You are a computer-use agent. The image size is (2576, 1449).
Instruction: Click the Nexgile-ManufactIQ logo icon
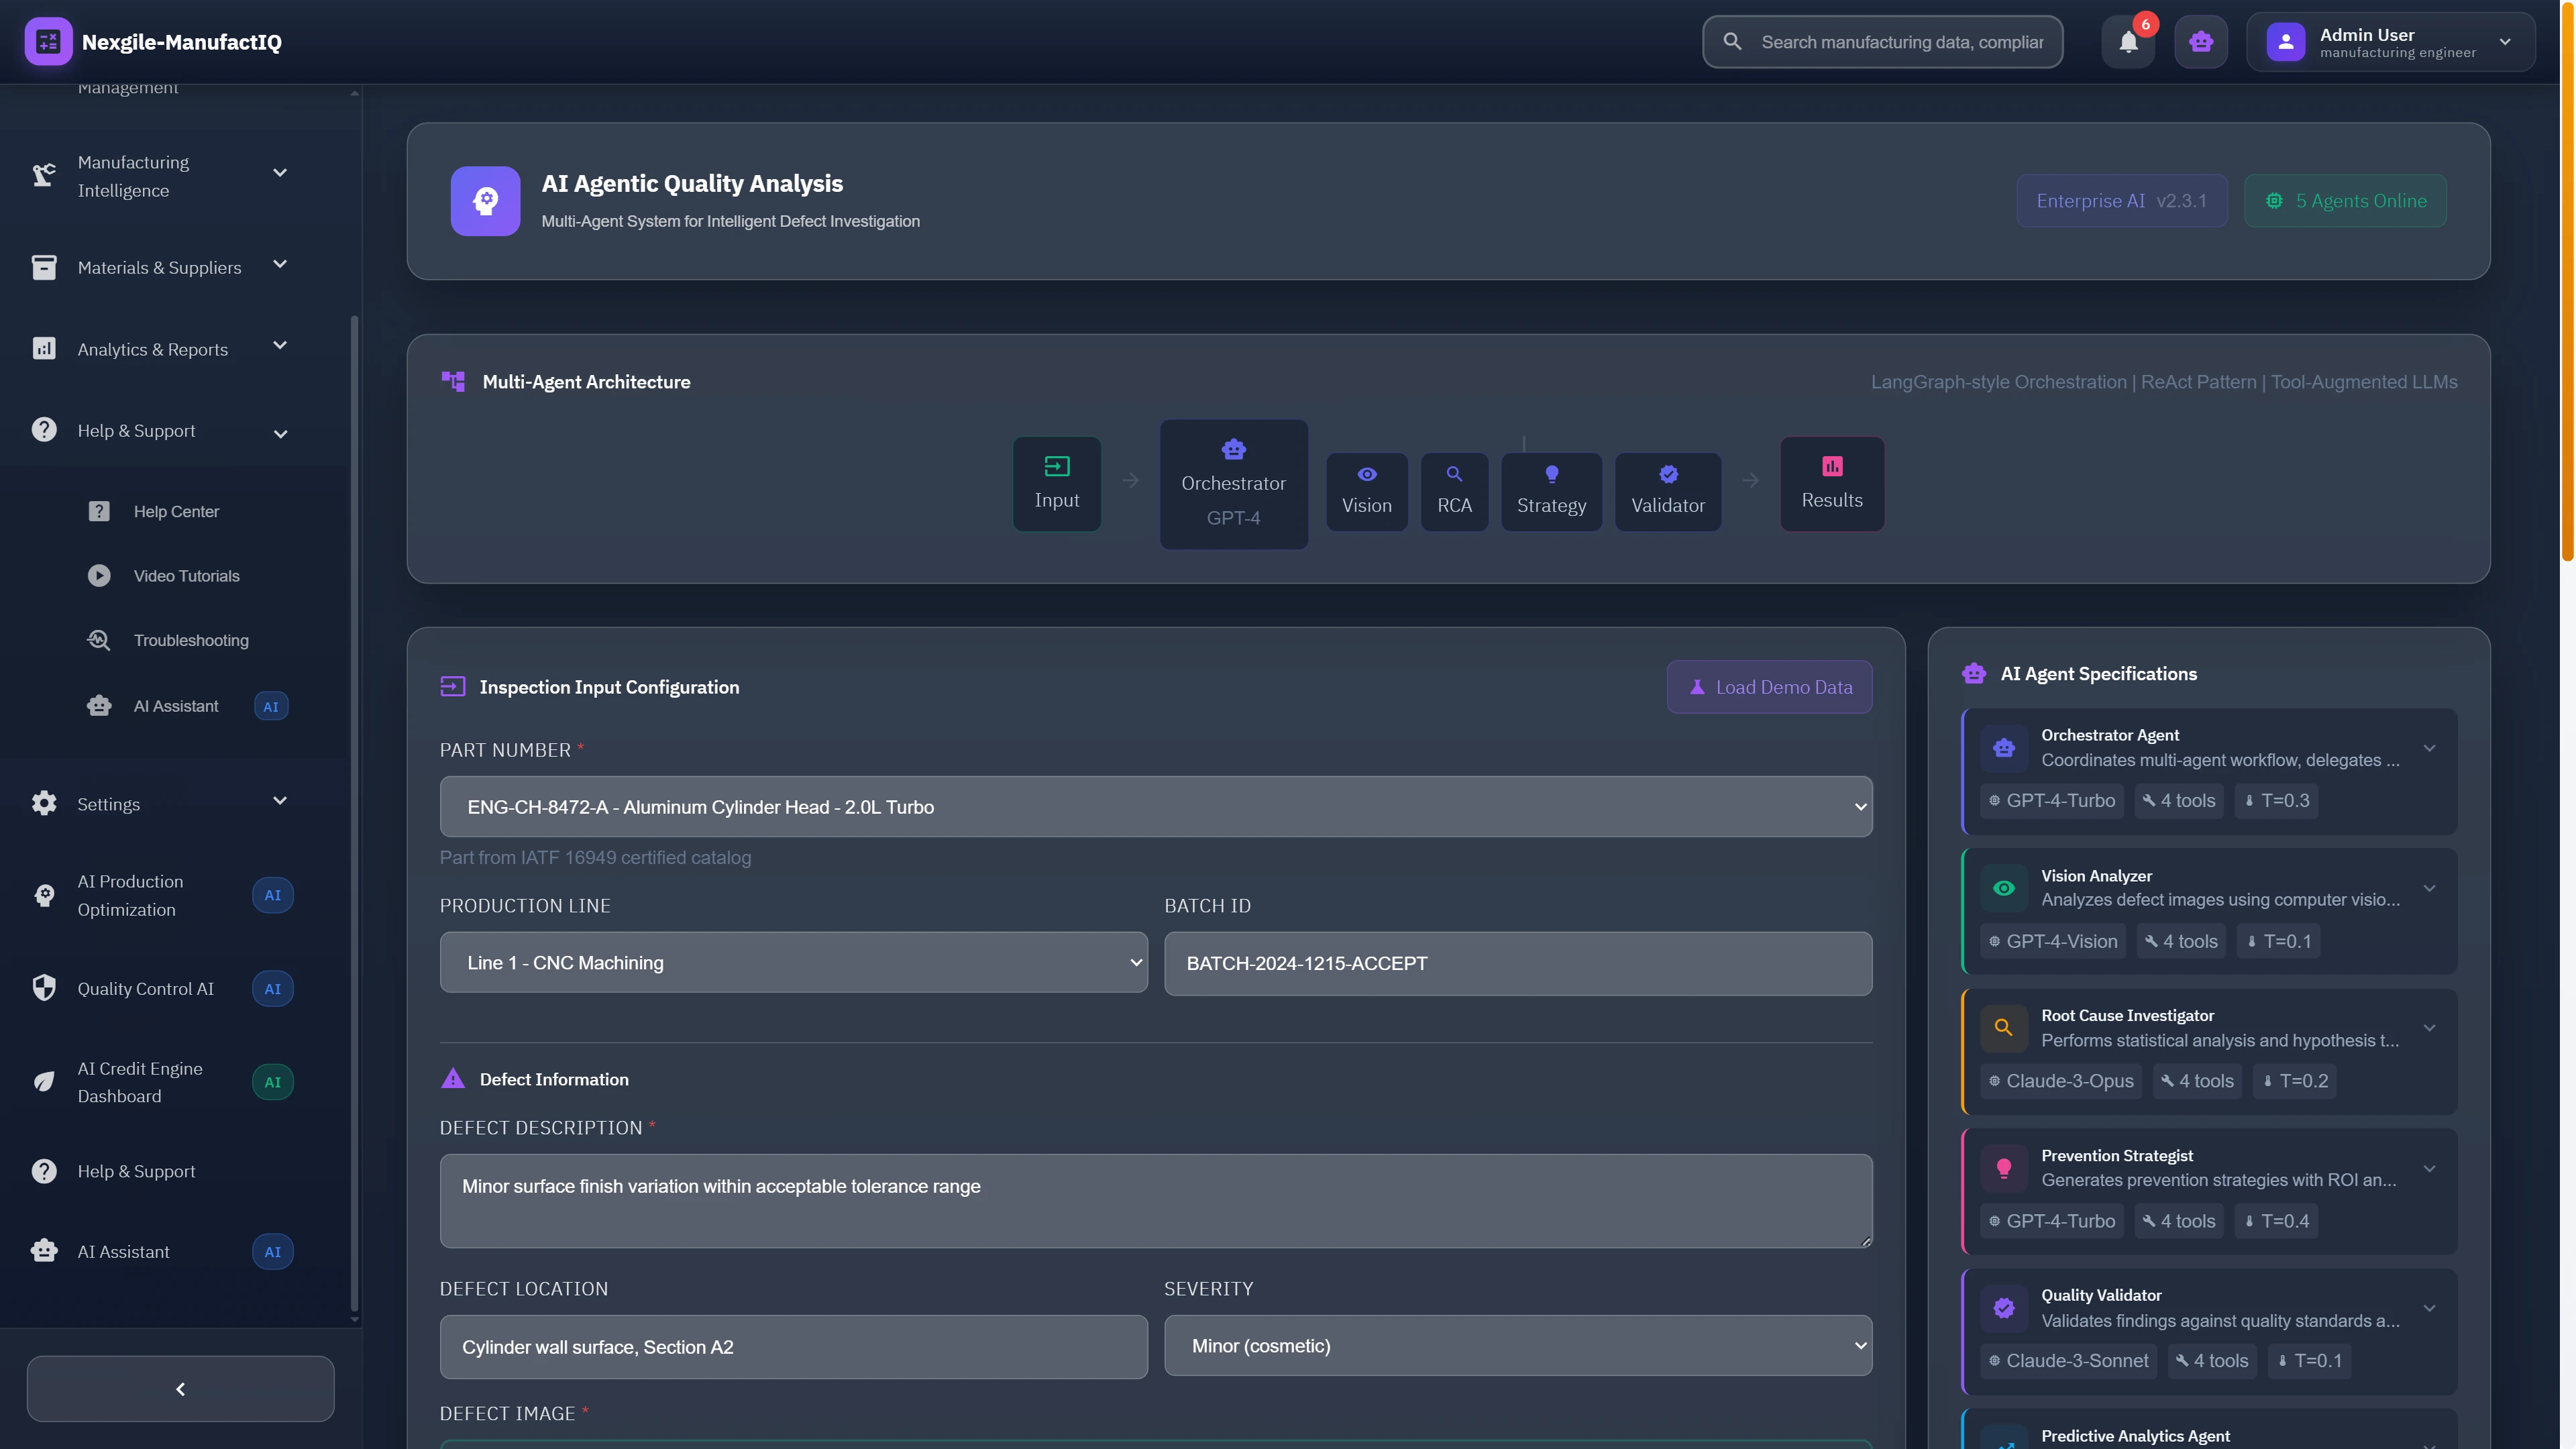pos(48,42)
